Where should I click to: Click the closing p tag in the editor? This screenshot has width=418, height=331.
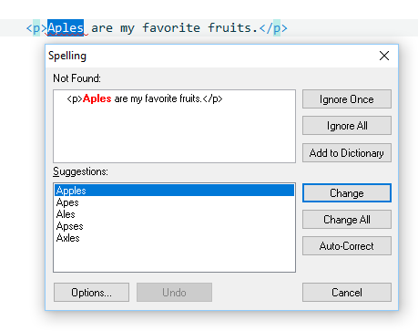tap(273, 28)
